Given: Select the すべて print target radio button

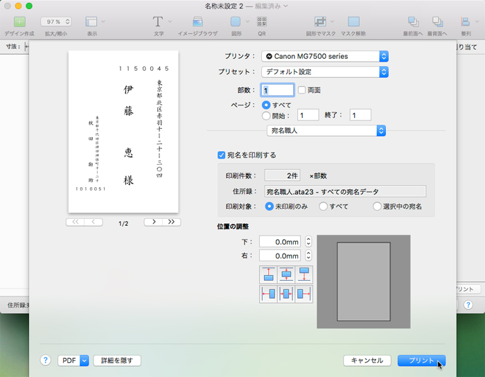Looking at the screenshot, I should pyautogui.click(x=324, y=207).
